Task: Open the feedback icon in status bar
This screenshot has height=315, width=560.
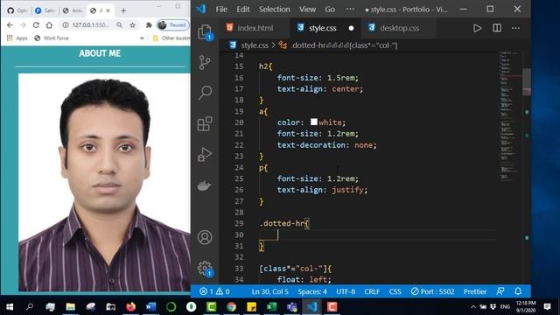Action: [500, 291]
